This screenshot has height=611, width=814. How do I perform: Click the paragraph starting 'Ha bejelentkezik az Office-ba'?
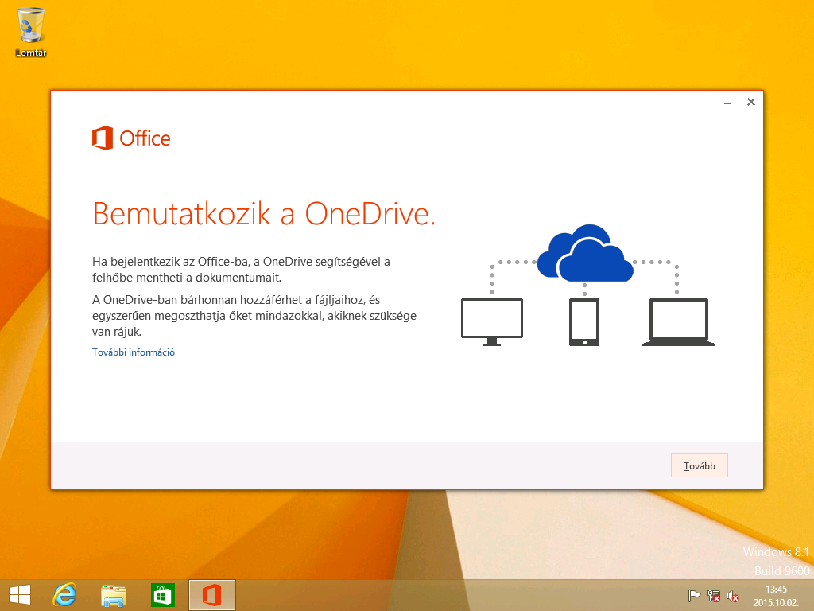click(241, 269)
